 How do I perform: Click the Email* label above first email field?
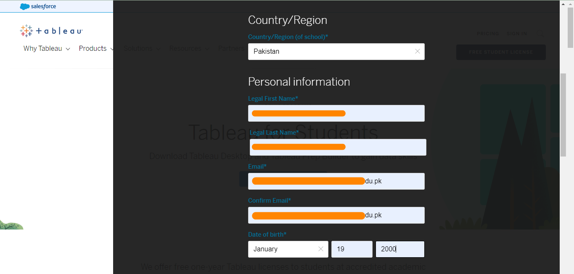(x=257, y=167)
